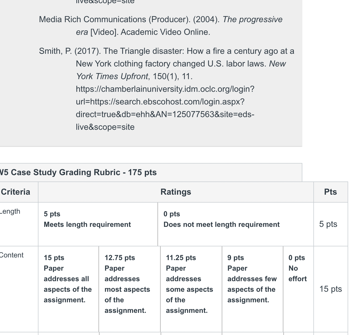355x335 pixels.
Task: Click the 'New York Times Upfront' journal title
Action: pyautogui.click(x=181, y=70)
